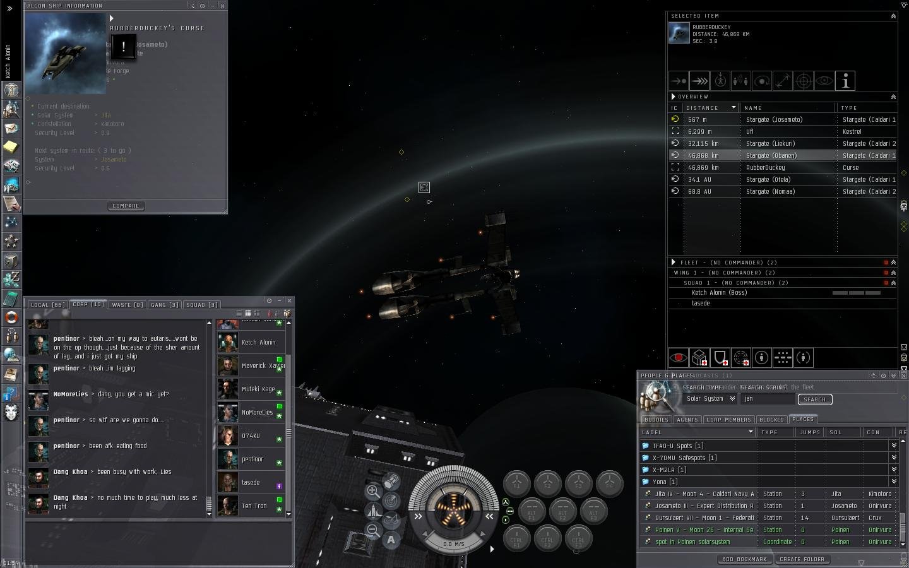Image resolution: width=909 pixels, height=568 pixels.
Task: Expand the sidebar with the top-left double arrow
Action: [9, 9]
